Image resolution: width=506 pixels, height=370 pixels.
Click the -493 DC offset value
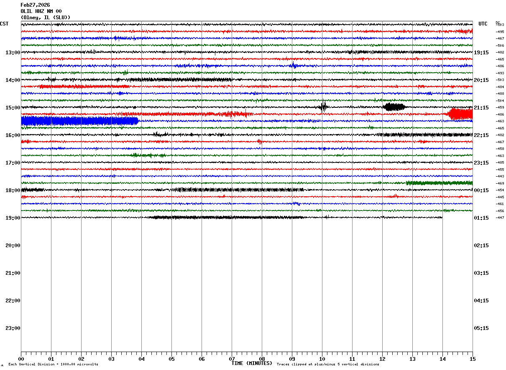[500, 73]
